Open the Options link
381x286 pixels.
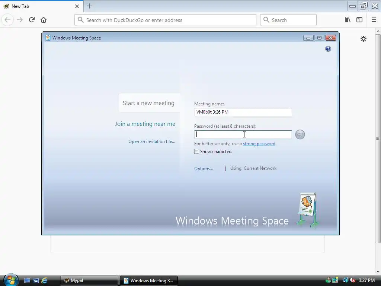pyautogui.click(x=204, y=169)
